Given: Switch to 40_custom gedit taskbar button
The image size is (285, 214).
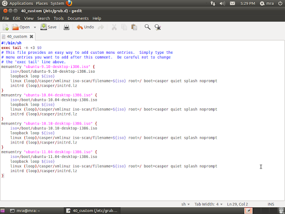Looking at the screenshot, I should 92,211.
